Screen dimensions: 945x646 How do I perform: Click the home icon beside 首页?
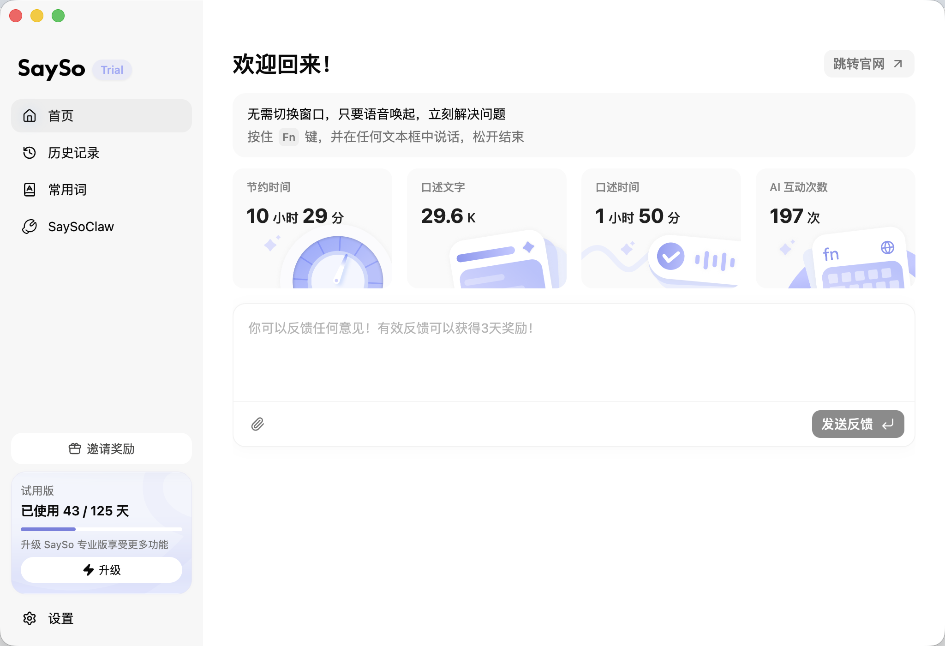[x=30, y=115]
